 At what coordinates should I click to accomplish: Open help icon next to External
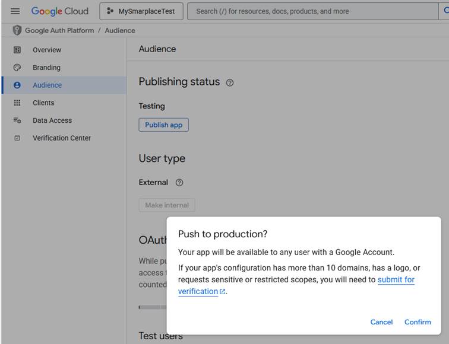click(179, 183)
